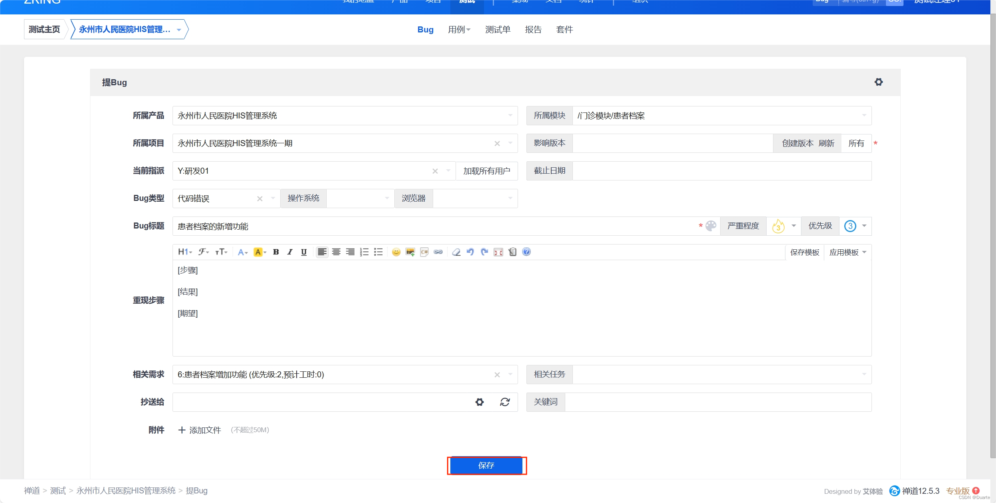
Task: Click 加载所有用户 button
Action: click(x=486, y=171)
